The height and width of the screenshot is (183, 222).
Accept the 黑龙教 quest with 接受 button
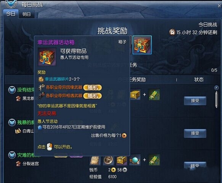pos(195,101)
